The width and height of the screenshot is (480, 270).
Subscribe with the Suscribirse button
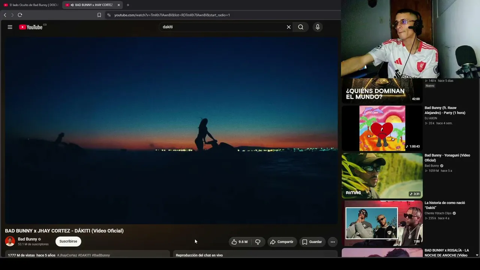(x=68, y=241)
